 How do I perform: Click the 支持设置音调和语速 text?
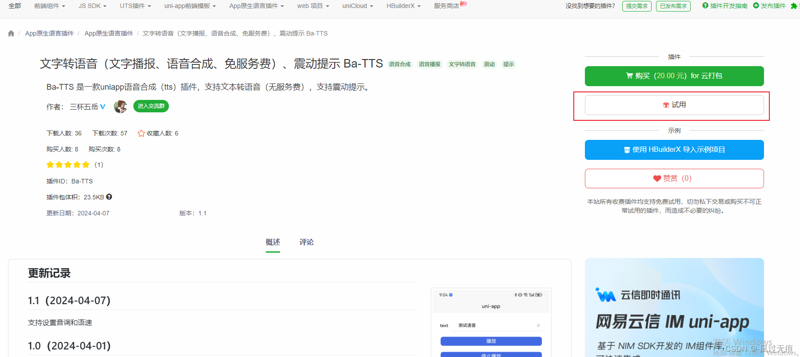tap(60, 323)
